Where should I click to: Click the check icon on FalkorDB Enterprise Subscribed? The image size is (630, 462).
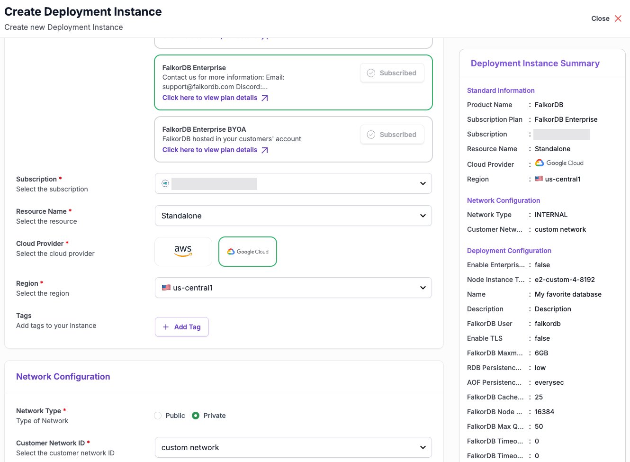[371, 73]
